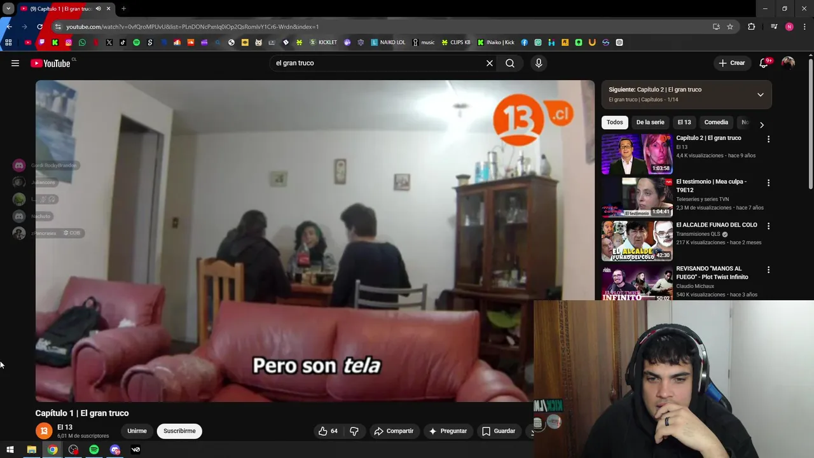Open YouTube notifications bell
This screenshot has height=458, width=814.
tap(764, 63)
